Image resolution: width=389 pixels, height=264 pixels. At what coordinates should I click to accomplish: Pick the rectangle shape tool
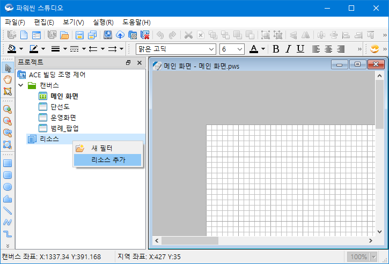coord(8,163)
